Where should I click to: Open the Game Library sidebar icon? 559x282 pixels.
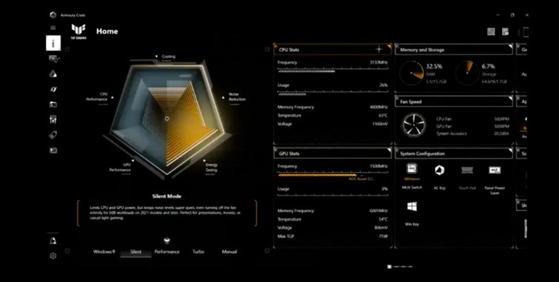pyautogui.click(x=53, y=104)
